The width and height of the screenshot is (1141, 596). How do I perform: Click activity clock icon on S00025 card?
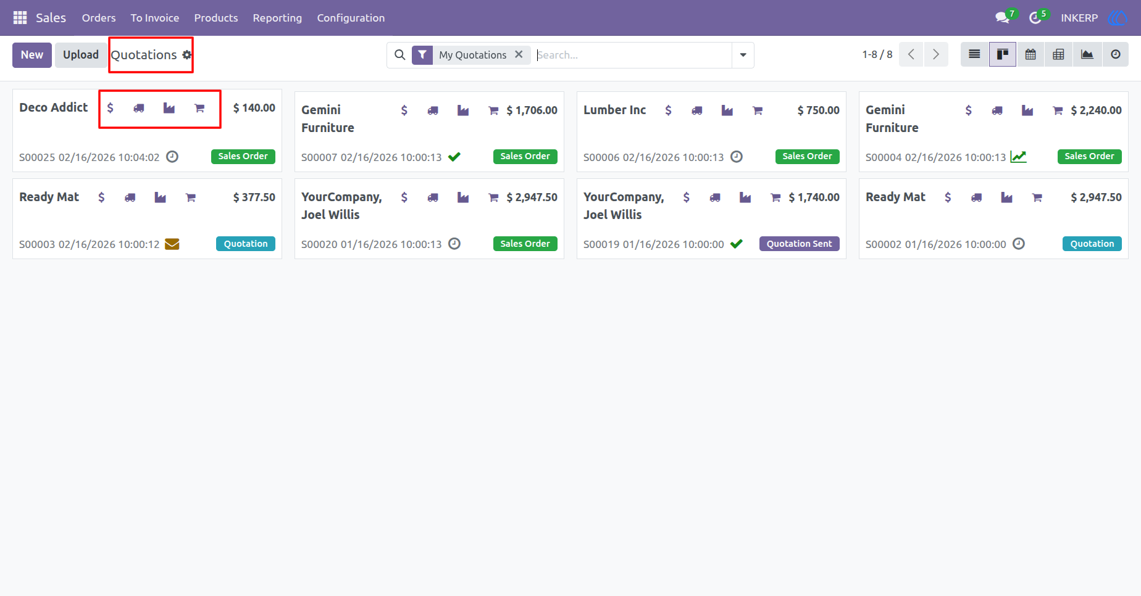(172, 157)
